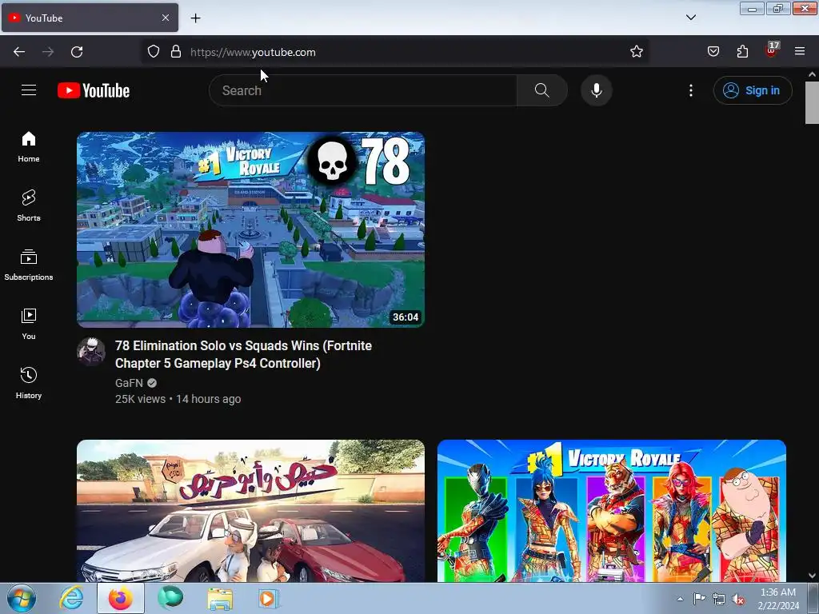
Task: Open the green-blue orb taskbar app
Action: click(x=170, y=598)
